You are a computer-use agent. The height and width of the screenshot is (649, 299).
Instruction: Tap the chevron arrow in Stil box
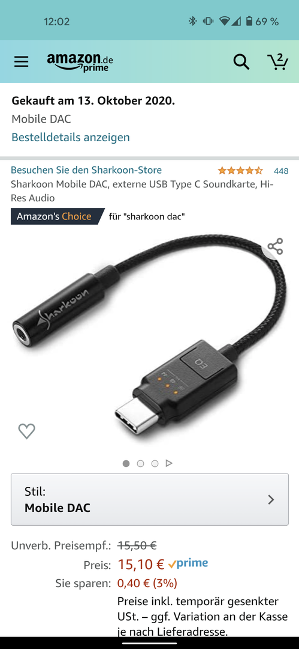tap(271, 499)
